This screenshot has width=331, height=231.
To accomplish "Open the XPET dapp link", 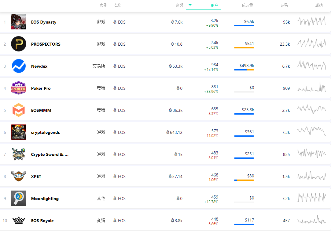I will pyautogui.click(x=36, y=176).
